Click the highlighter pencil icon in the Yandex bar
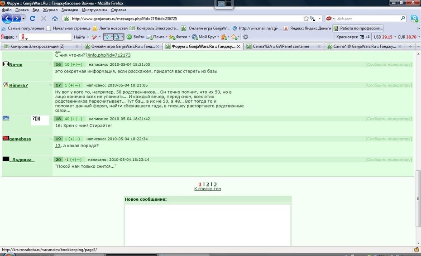 coord(94,37)
